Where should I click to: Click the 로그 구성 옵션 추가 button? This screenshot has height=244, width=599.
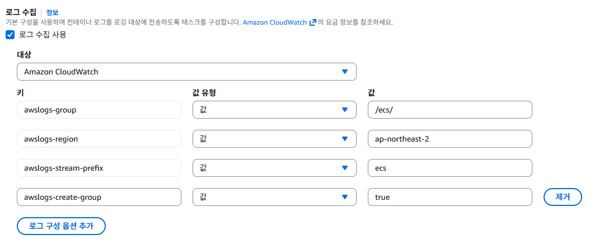pyautogui.click(x=62, y=226)
